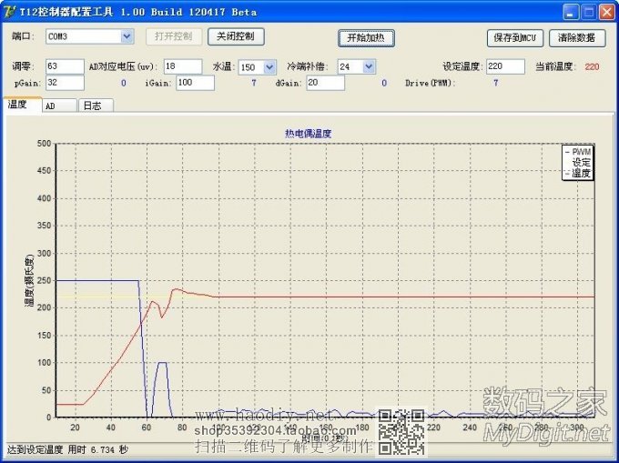The image size is (619, 463).
Task: Click the 设定温度 field containing 220
Action: click(x=504, y=66)
